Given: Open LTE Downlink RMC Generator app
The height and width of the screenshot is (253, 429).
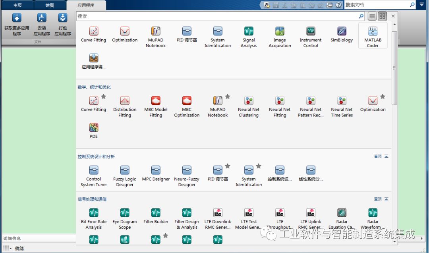Looking at the screenshot, I should (218, 219).
